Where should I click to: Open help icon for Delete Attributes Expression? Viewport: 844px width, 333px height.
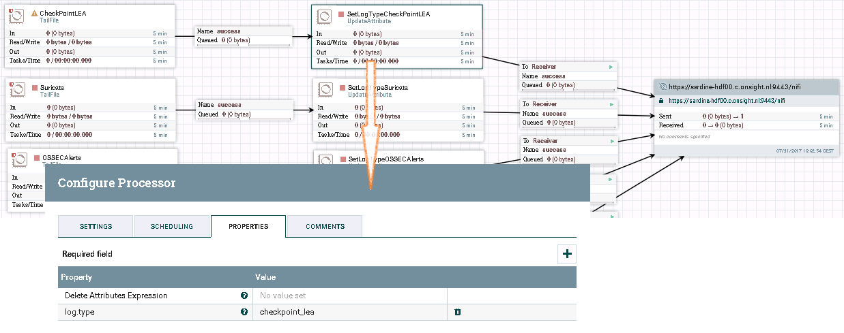pyautogui.click(x=244, y=296)
